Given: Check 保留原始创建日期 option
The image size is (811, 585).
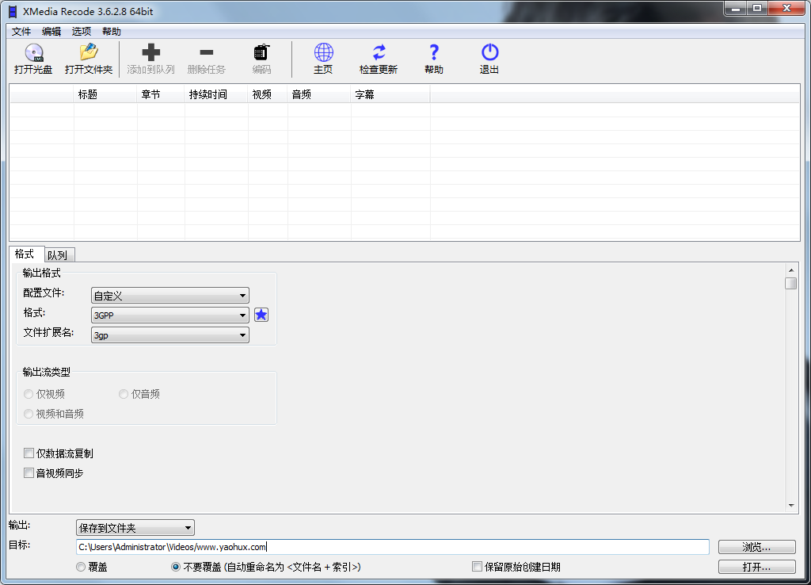Looking at the screenshot, I should [477, 566].
